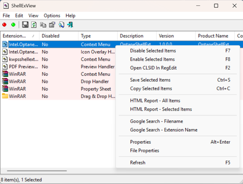Choose Disable Selected Items in context menu
Viewport: 243px width, 184px height.
[178, 51]
